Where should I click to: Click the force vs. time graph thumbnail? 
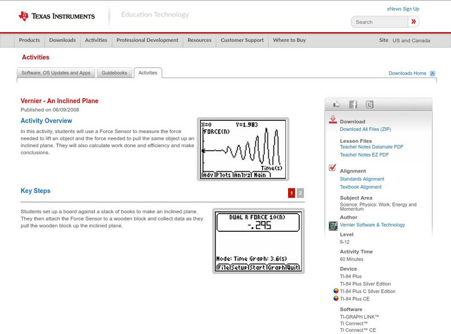click(x=243, y=149)
